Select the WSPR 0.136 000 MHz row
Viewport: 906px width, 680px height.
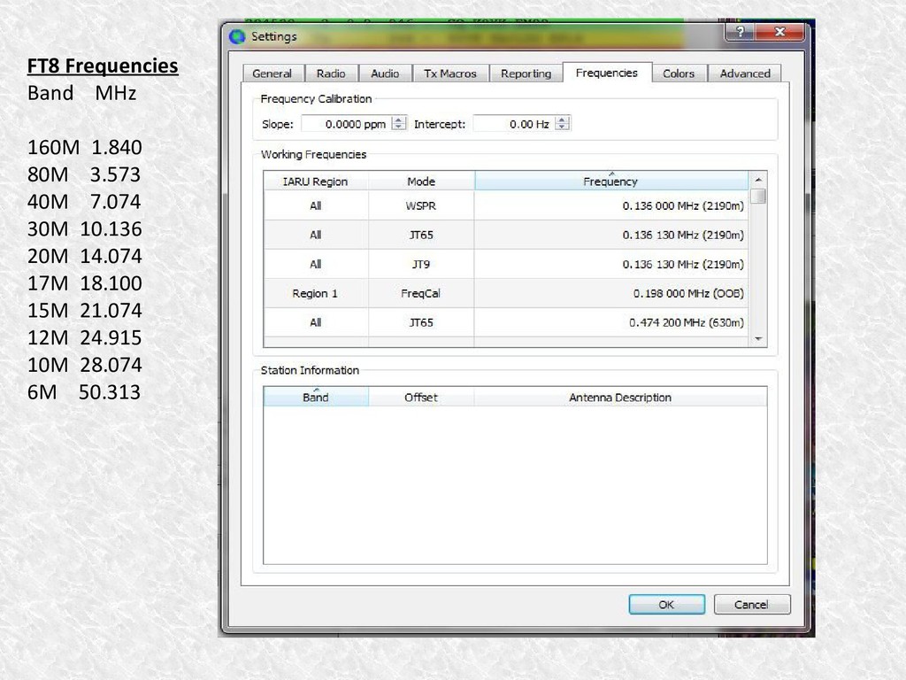(x=506, y=205)
